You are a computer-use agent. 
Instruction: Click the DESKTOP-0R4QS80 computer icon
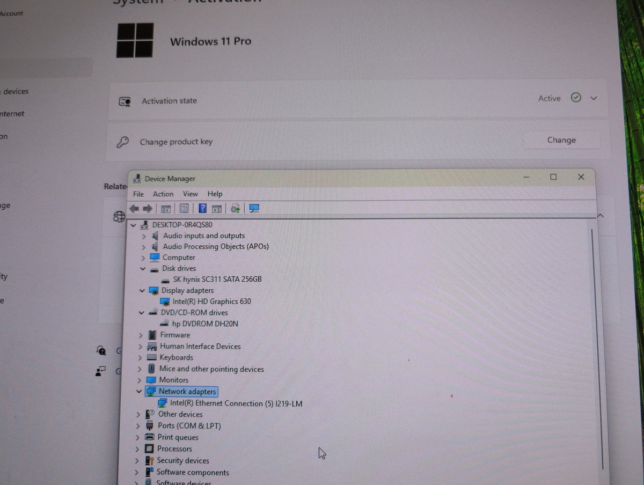click(x=144, y=225)
